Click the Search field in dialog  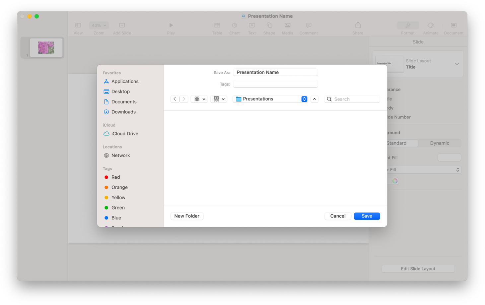pyautogui.click(x=352, y=99)
